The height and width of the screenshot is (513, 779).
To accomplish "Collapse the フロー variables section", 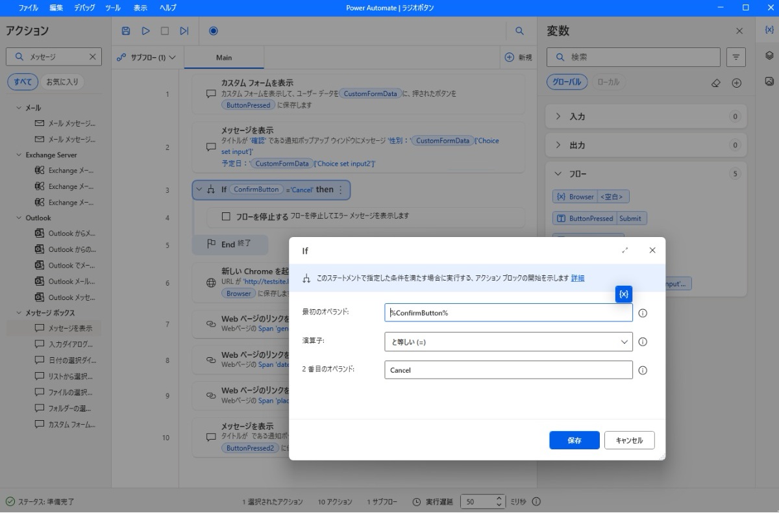I will 558,174.
